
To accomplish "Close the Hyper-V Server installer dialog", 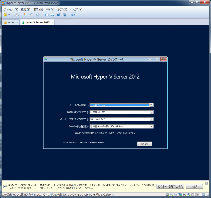I will click(164, 59).
